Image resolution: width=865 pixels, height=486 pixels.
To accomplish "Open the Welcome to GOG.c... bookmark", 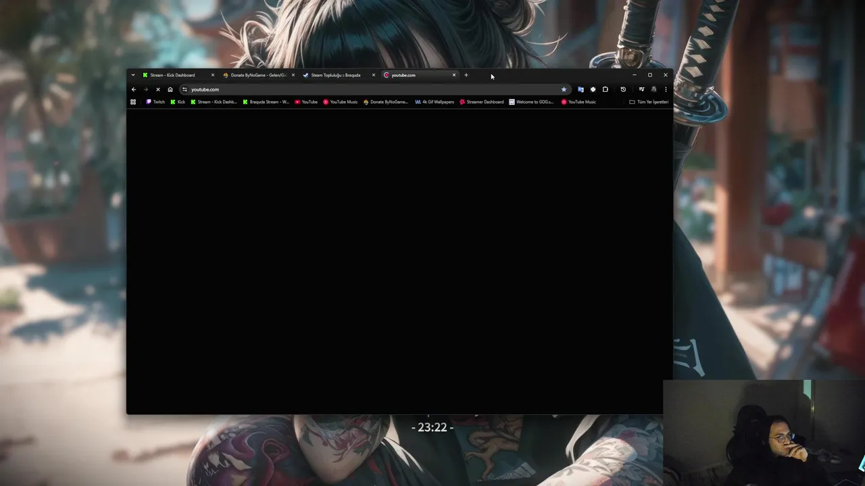I will coord(531,102).
